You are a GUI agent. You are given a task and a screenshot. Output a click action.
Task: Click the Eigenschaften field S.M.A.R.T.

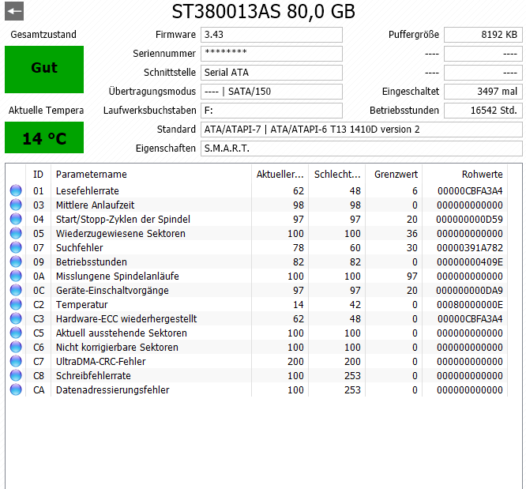click(x=361, y=149)
